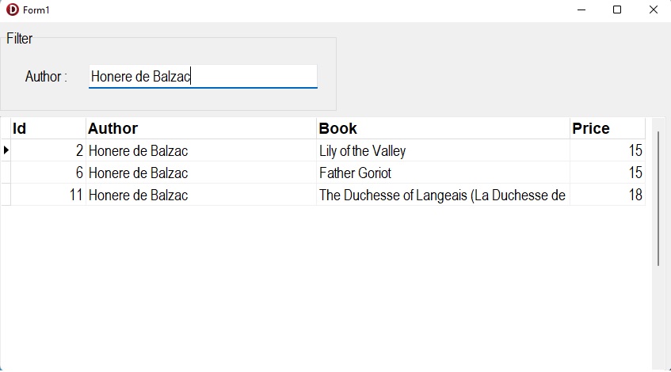Screen dimensions: 671x372
Task: Click the Author filter text field
Action: [203, 77]
